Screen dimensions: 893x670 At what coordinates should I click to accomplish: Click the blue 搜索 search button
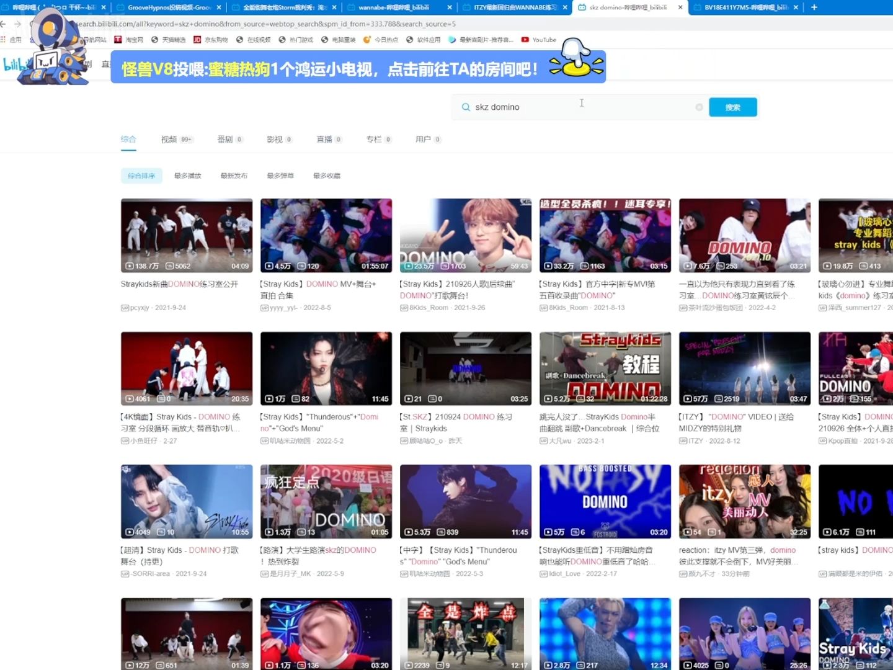(732, 107)
